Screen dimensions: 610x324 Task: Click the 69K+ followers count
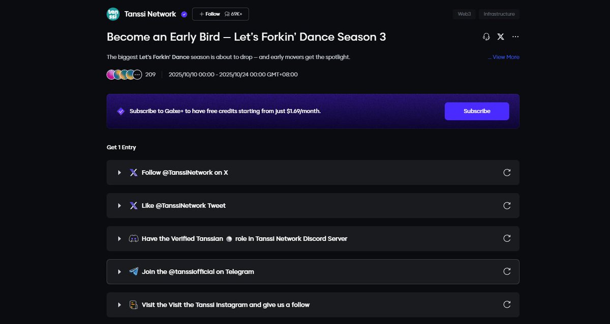tap(234, 14)
